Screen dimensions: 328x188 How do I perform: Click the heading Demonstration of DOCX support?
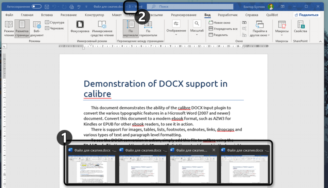(155, 89)
